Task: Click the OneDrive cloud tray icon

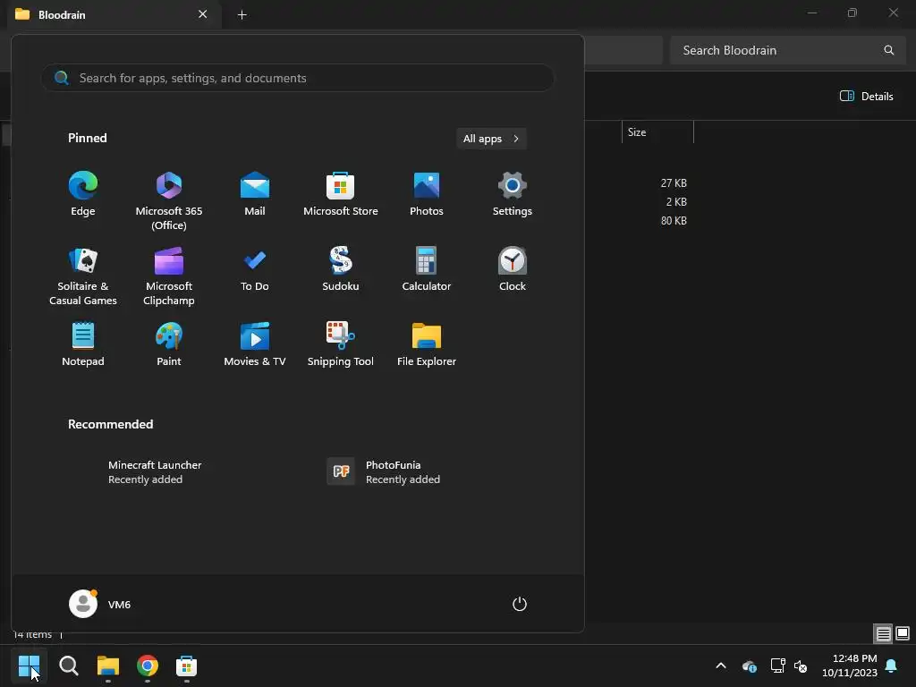Action: pos(750,666)
